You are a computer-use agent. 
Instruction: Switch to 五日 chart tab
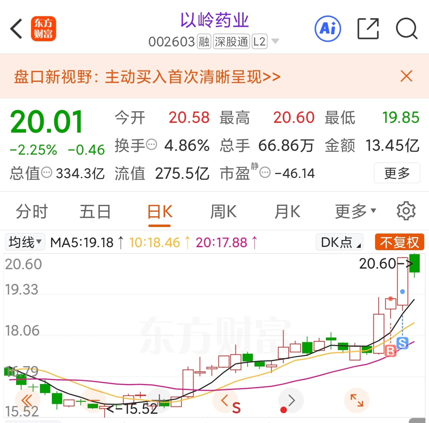click(x=95, y=211)
